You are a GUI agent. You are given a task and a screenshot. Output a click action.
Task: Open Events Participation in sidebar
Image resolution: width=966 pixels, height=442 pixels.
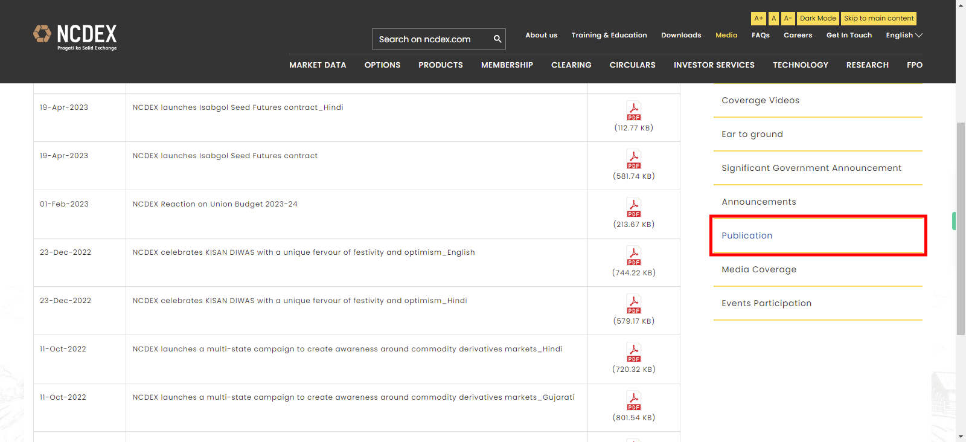766,303
